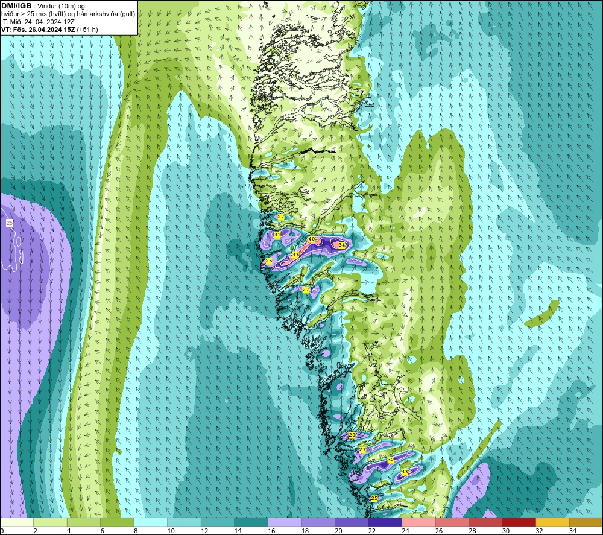Screen dimensions: 603x535
Task: Click the 24–26 m/s light pink legend swatch
Action: 418,522
